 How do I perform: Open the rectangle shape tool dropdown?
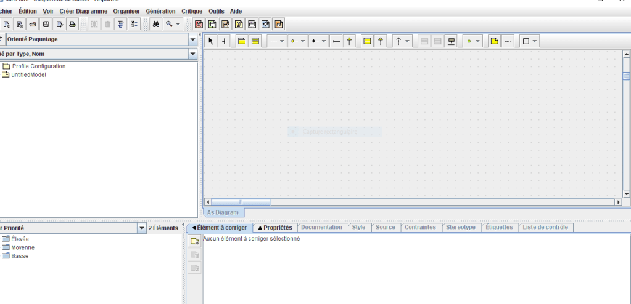(529, 41)
